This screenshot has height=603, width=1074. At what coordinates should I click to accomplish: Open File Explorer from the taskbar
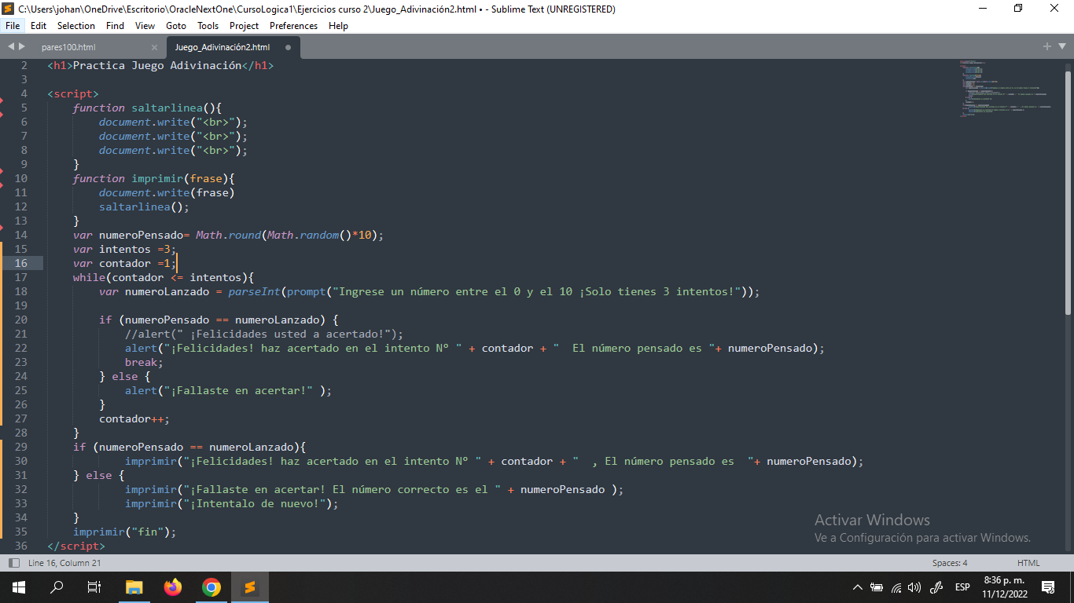pyautogui.click(x=134, y=587)
